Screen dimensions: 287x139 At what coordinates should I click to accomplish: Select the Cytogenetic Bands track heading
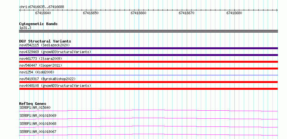(x=38, y=24)
